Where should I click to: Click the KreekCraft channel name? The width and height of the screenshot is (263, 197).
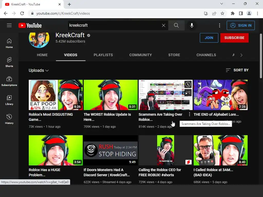70,35
